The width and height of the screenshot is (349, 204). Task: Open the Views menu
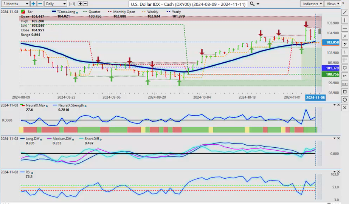[x=332, y=4]
